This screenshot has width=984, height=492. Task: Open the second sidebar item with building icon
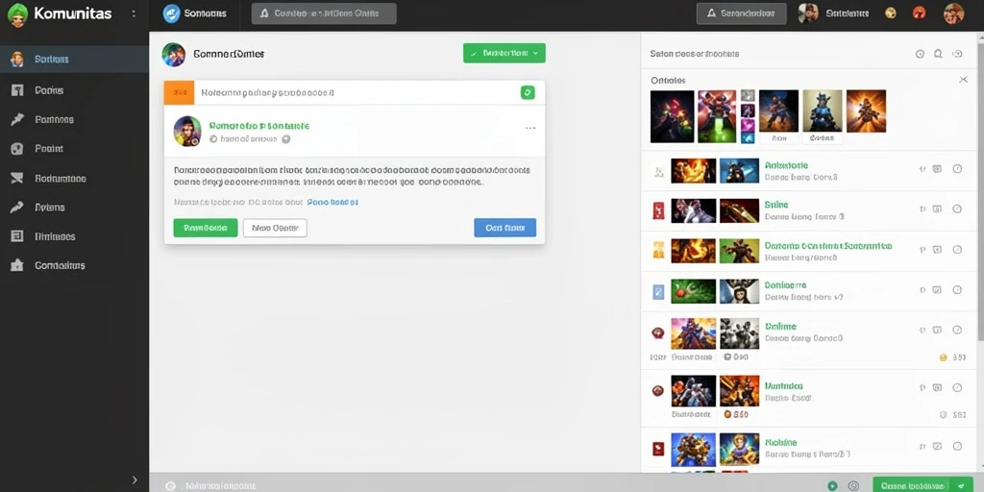tap(74, 90)
